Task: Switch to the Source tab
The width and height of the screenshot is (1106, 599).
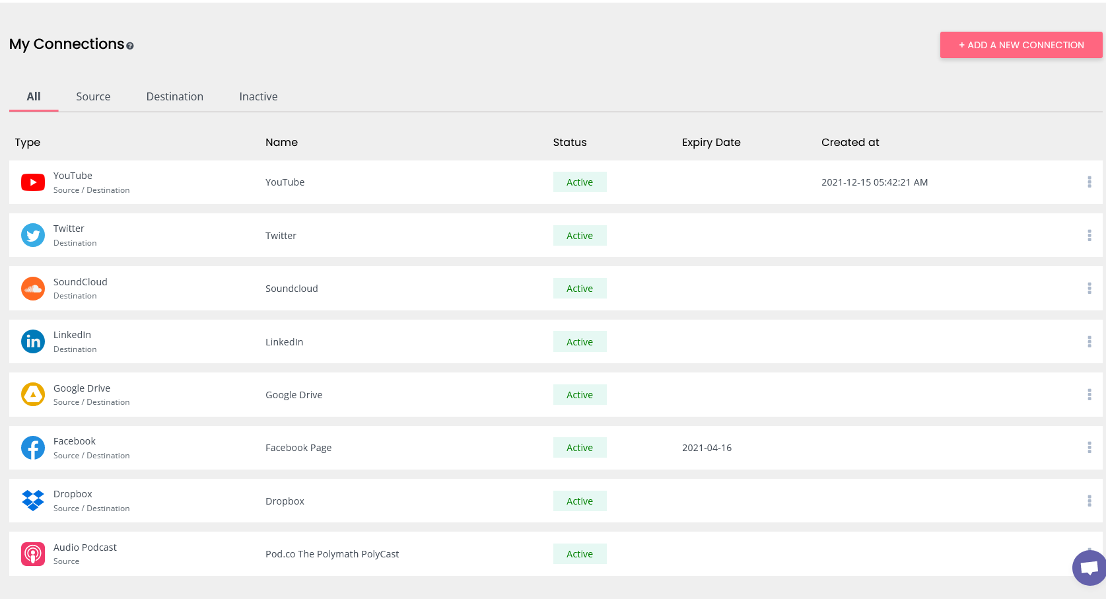Action: [x=93, y=96]
